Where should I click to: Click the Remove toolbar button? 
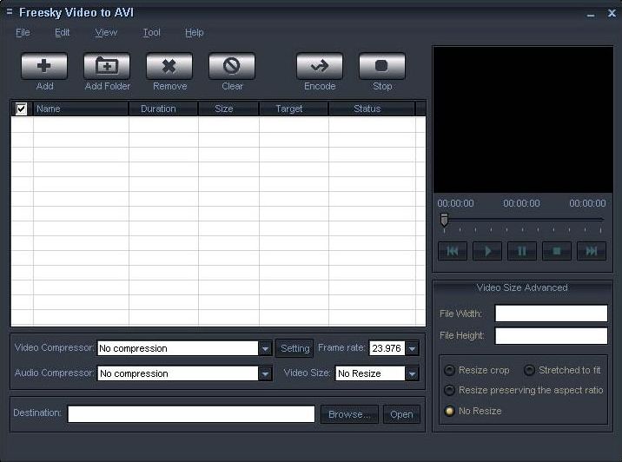tap(169, 66)
